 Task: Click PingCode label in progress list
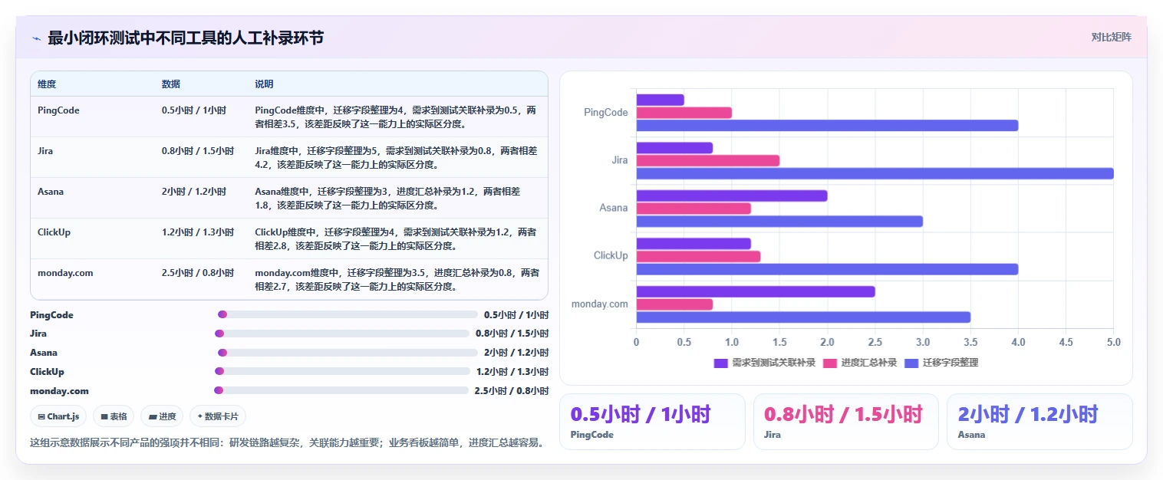pos(51,315)
